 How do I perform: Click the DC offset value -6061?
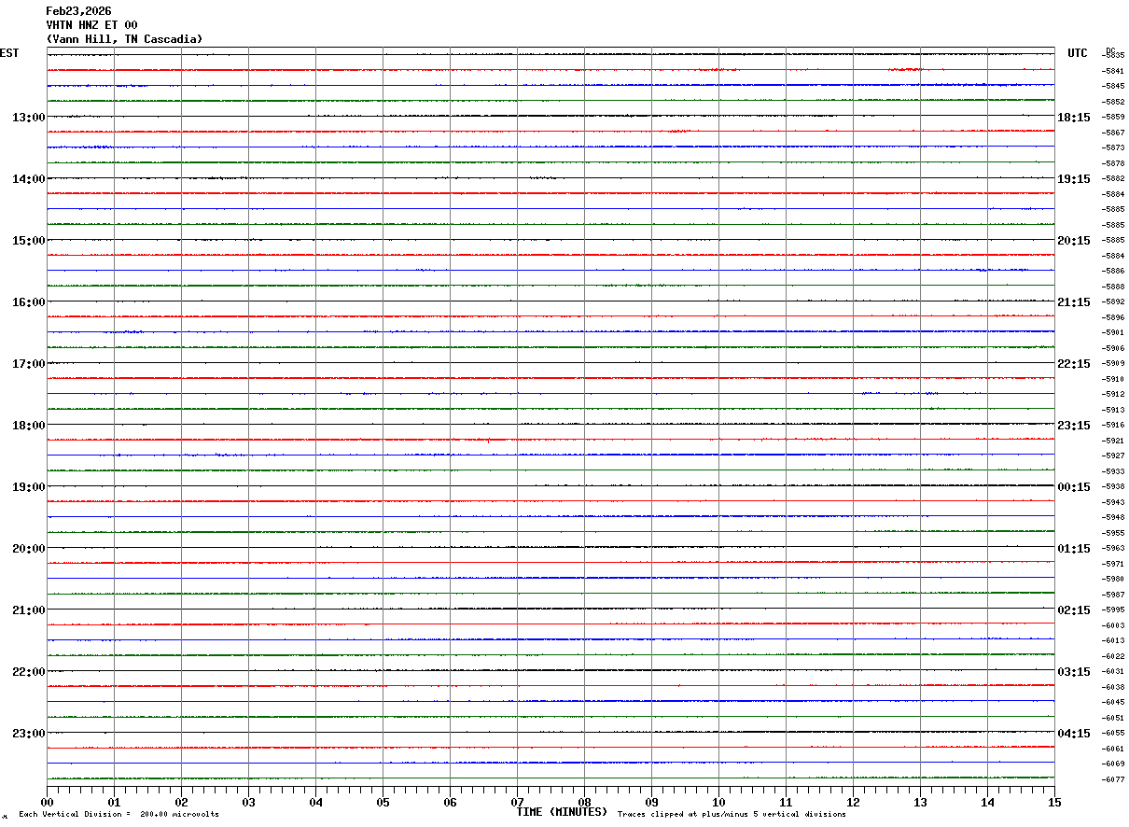pos(1113,749)
